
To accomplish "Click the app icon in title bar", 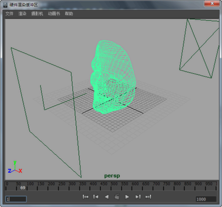I will point(6,5).
